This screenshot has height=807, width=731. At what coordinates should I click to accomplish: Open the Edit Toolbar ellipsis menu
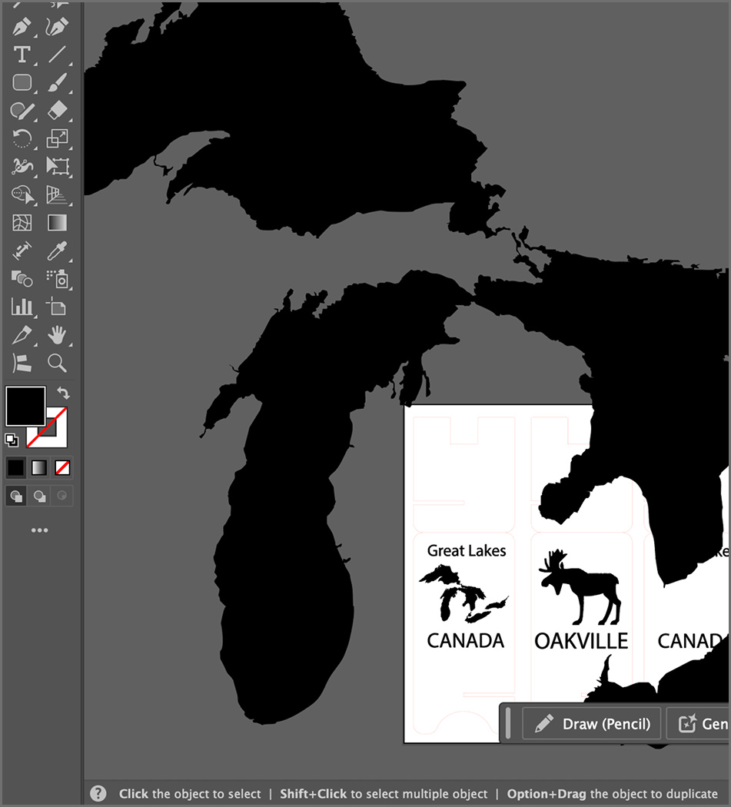(40, 530)
